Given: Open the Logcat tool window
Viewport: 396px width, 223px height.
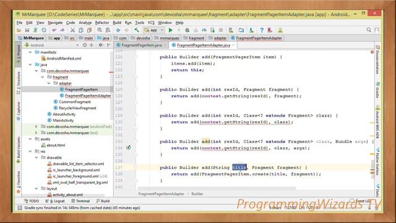Looking at the screenshot, I should point(55,201).
